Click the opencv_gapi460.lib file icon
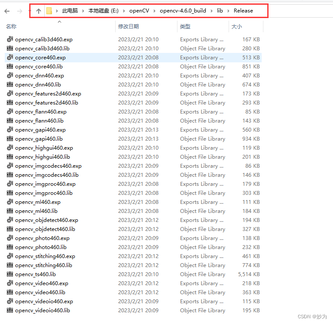 10,138
